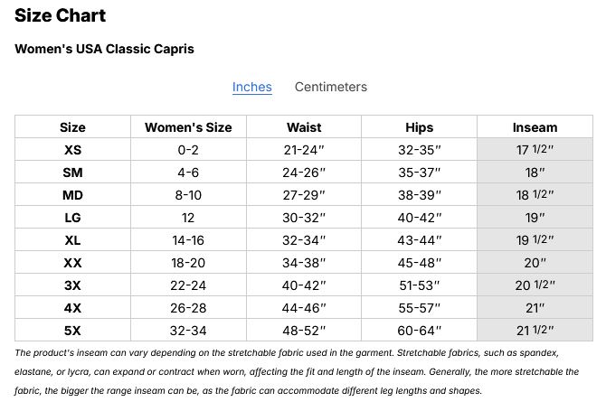
Task: Click the Inseam column header
Action: click(x=535, y=127)
